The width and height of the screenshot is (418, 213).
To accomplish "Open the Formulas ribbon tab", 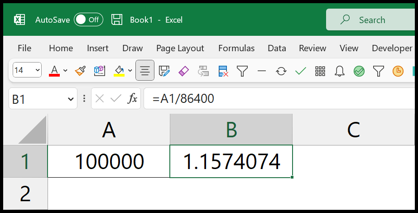I will pyautogui.click(x=236, y=48).
